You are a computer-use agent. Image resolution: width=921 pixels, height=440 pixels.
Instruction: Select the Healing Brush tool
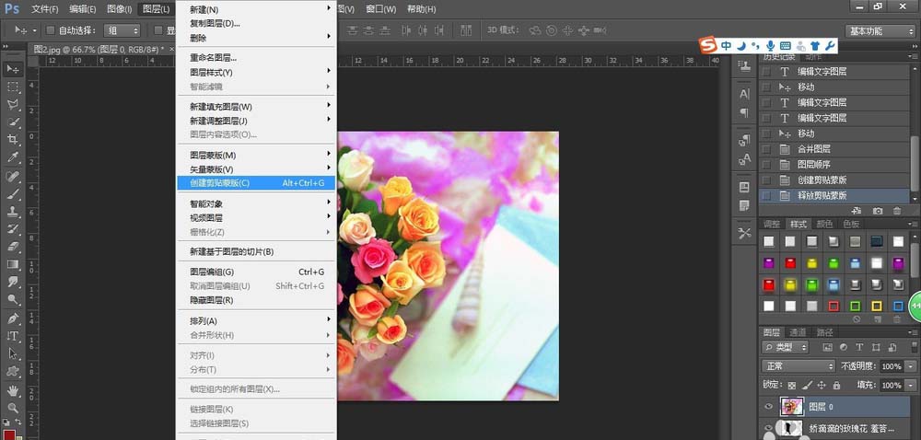13,176
